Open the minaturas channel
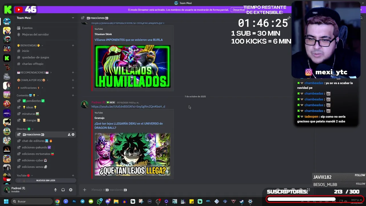 click(x=45, y=114)
